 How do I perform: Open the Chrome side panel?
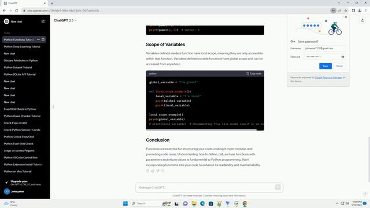[353, 10]
